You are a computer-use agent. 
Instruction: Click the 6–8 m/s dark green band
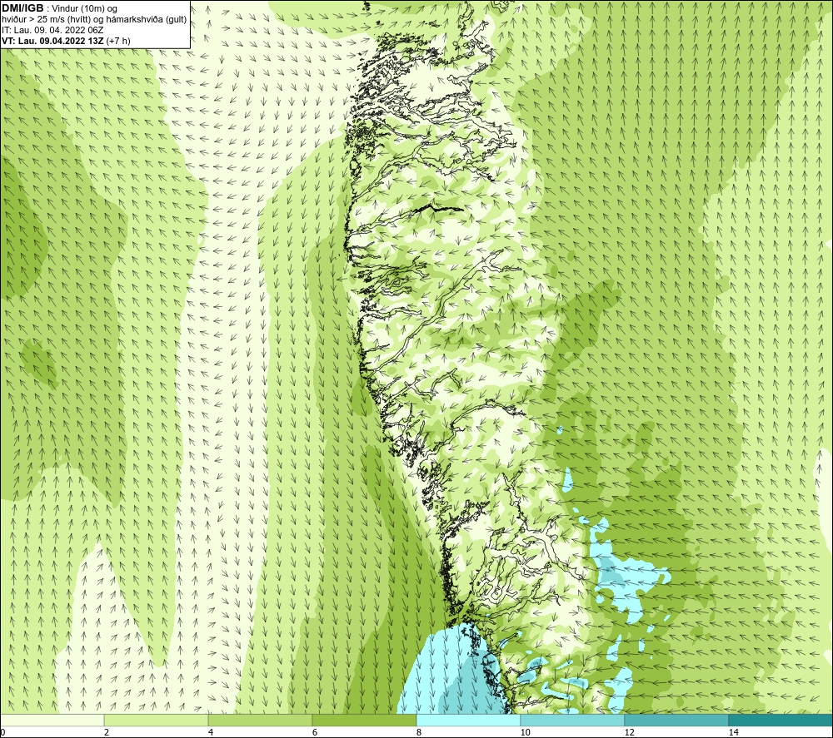point(365,720)
